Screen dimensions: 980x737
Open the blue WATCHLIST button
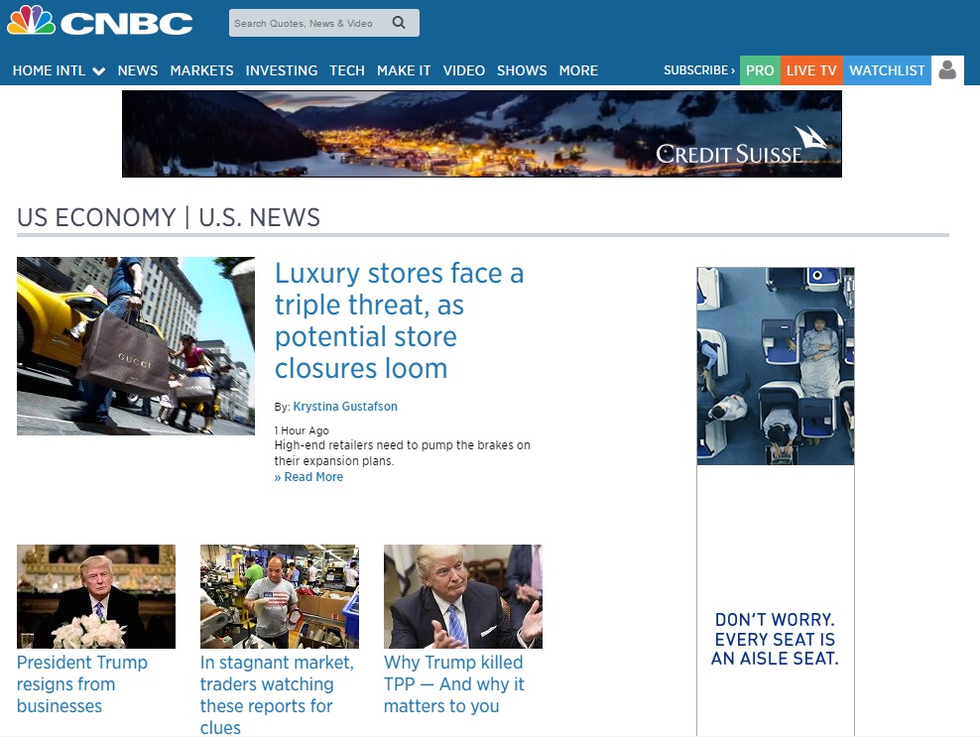(887, 70)
